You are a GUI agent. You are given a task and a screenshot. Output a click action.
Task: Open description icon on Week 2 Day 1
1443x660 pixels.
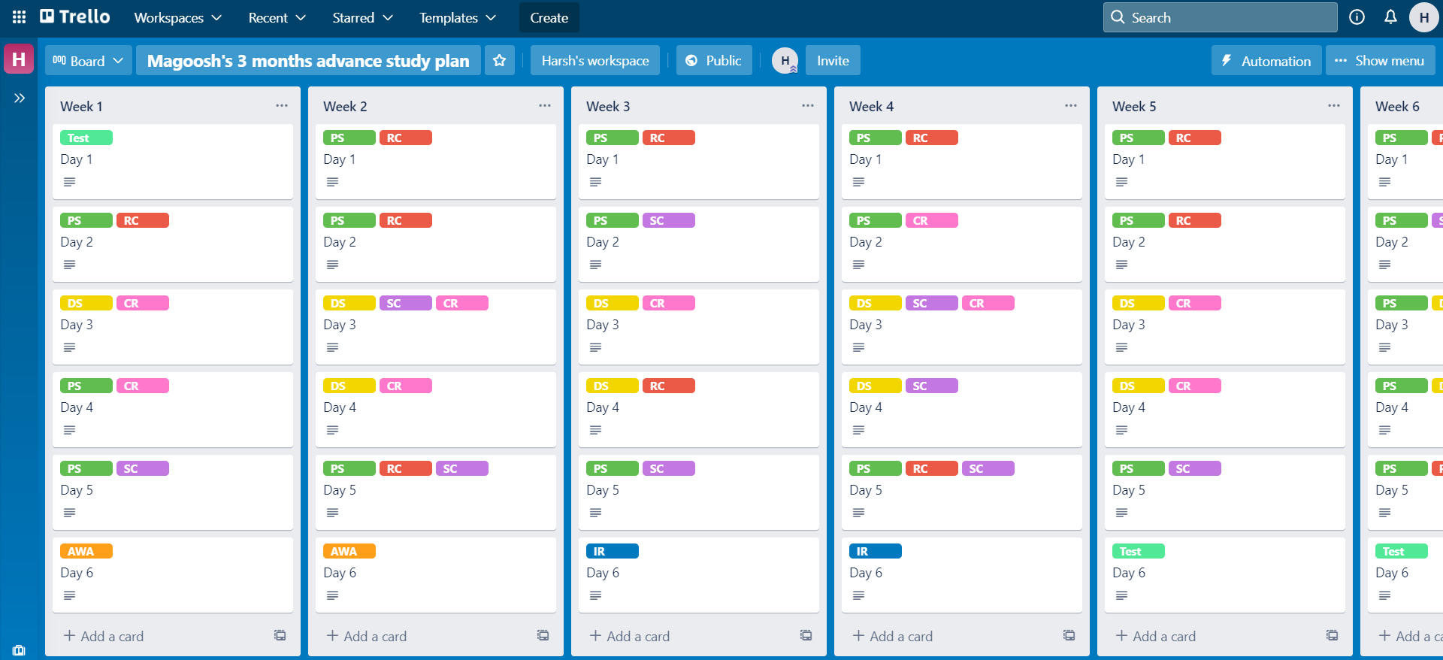pos(332,182)
